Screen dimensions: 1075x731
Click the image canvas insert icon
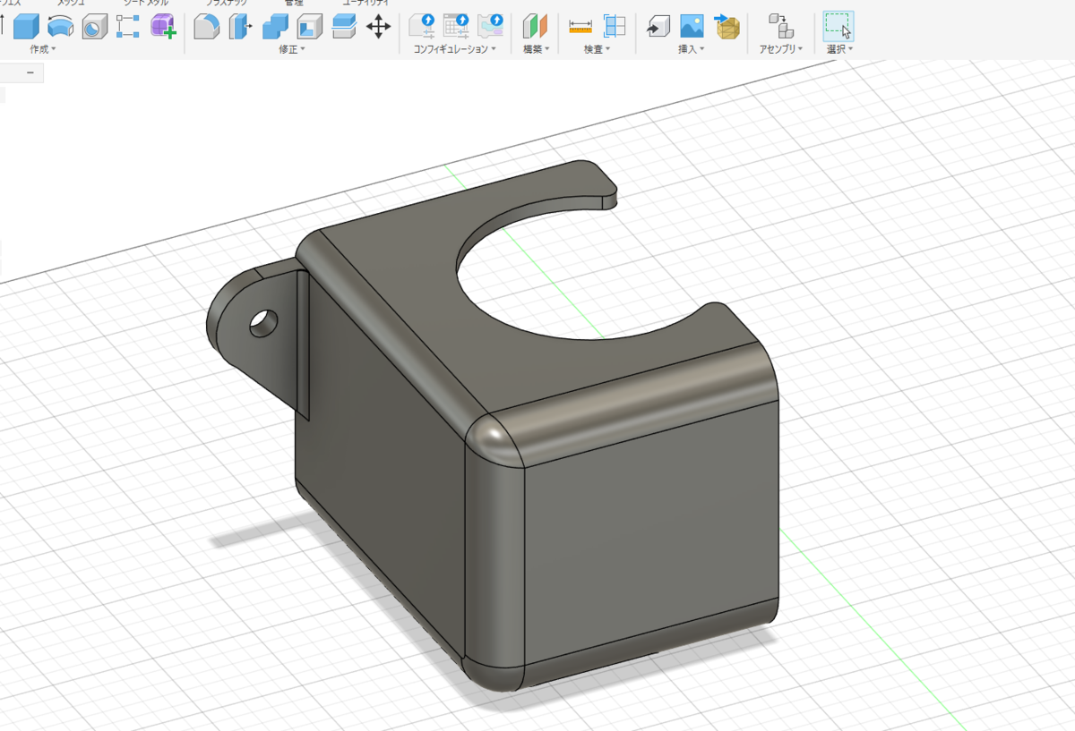tap(692, 27)
